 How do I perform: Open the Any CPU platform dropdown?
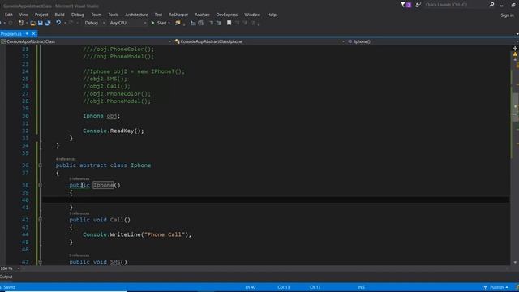click(x=128, y=23)
